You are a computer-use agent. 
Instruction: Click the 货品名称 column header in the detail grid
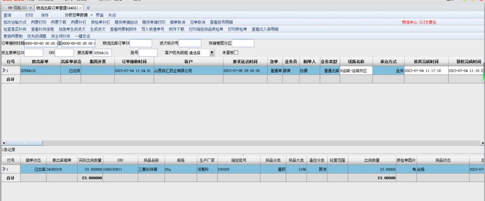coord(151,161)
